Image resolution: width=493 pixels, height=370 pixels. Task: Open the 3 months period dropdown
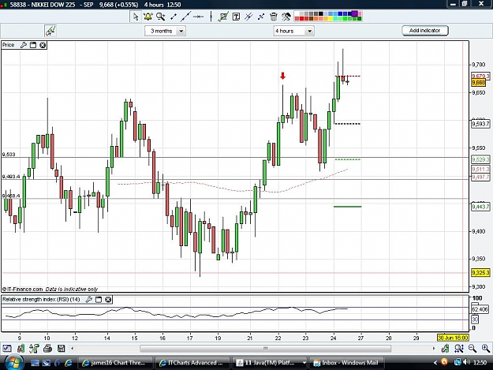tap(165, 31)
